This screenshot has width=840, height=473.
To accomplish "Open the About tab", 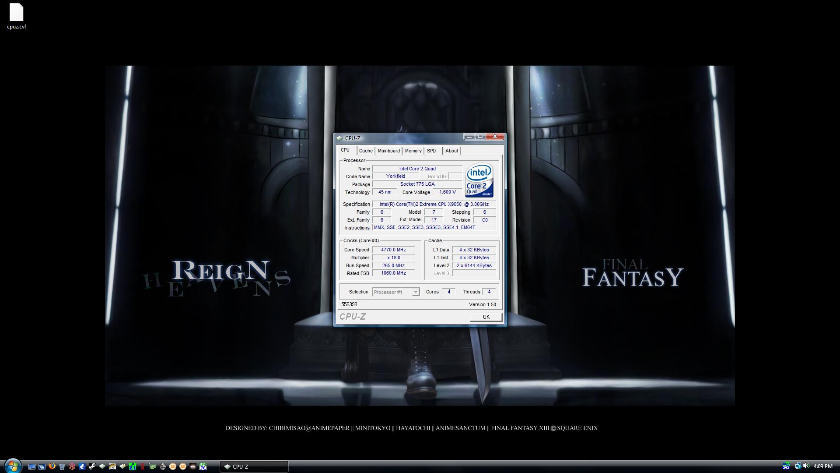I will tap(451, 151).
